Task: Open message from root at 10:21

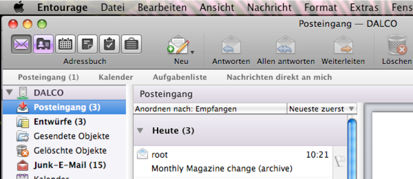Action: point(233,161)
